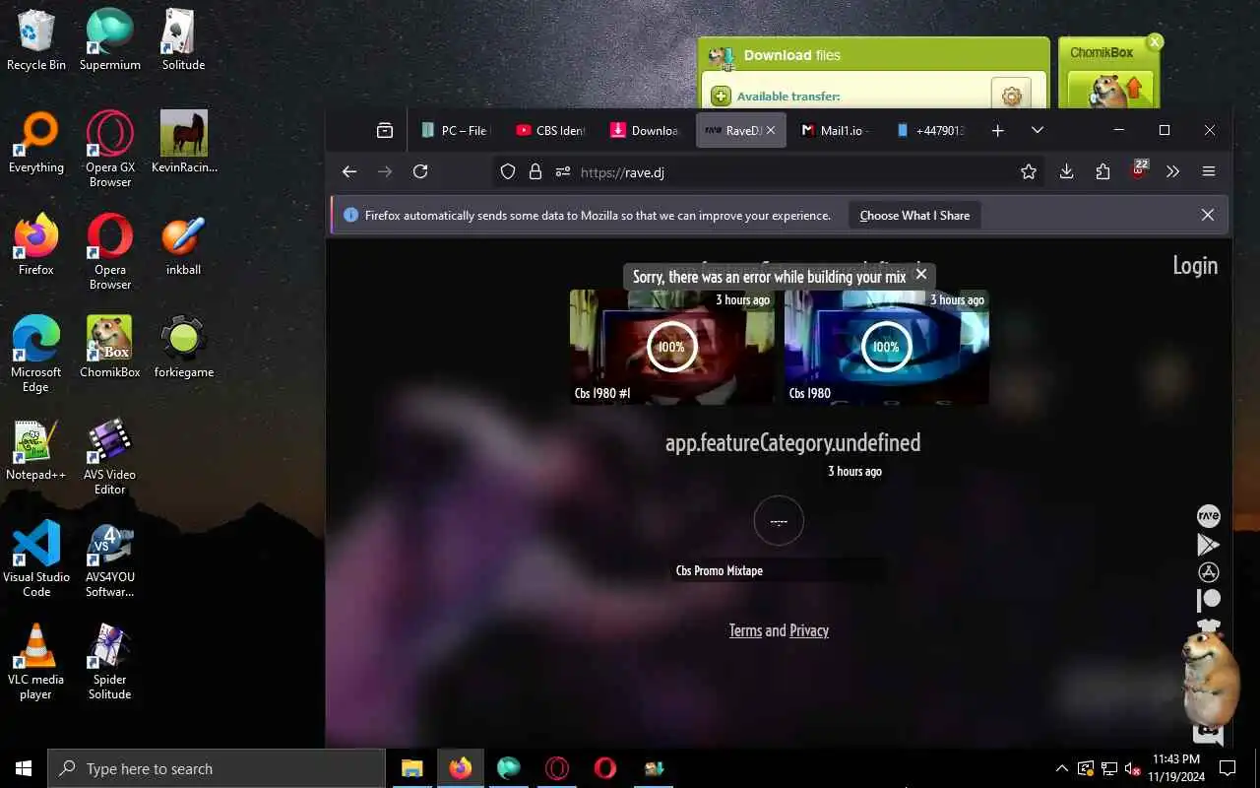Open Google Play store icon link
The width and height of the screenshot is (1260, 788).
[x=1208, y=545]
